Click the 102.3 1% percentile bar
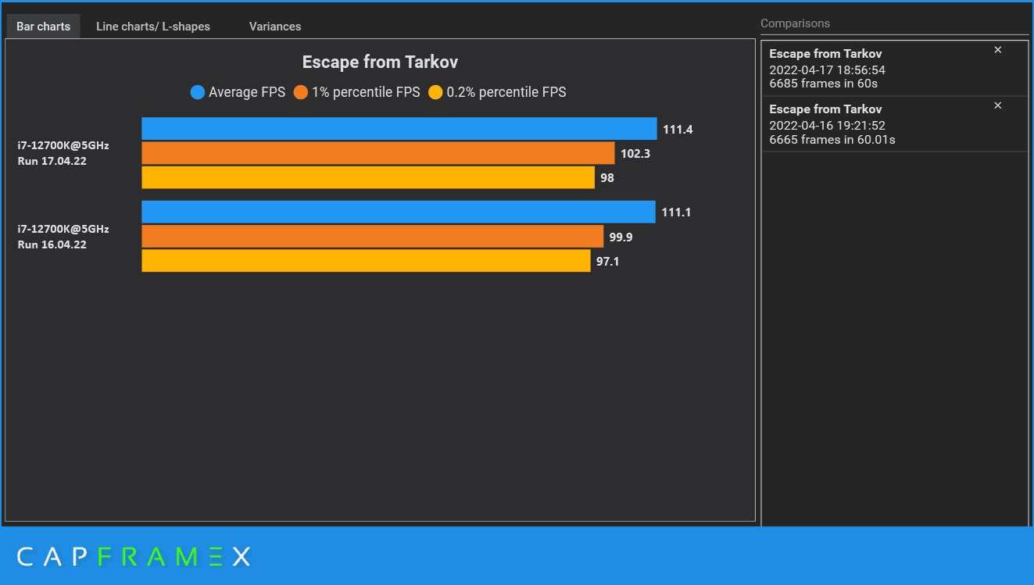1034x585 pixels. pos(378,153)
